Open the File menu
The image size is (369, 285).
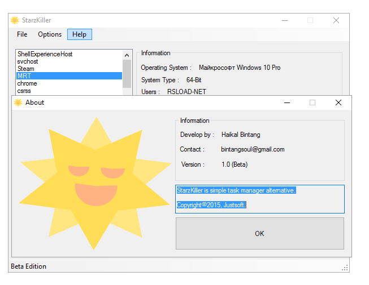tap(22, 34)
